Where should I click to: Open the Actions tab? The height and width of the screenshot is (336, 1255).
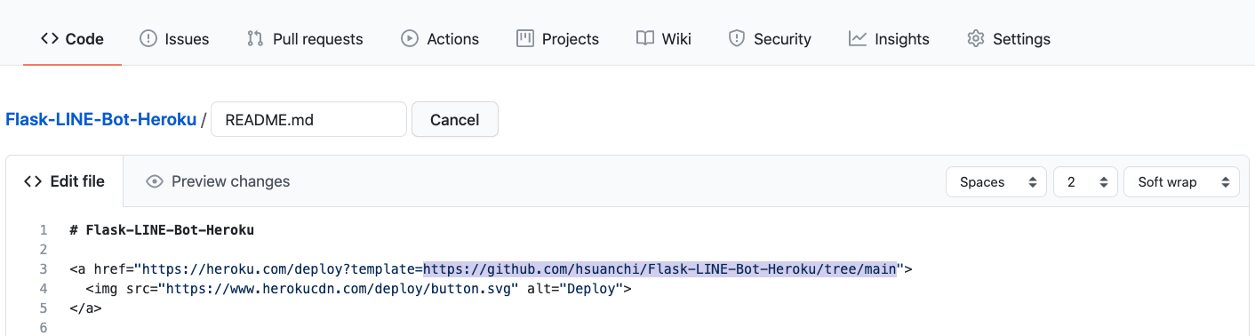click(440, 39)
